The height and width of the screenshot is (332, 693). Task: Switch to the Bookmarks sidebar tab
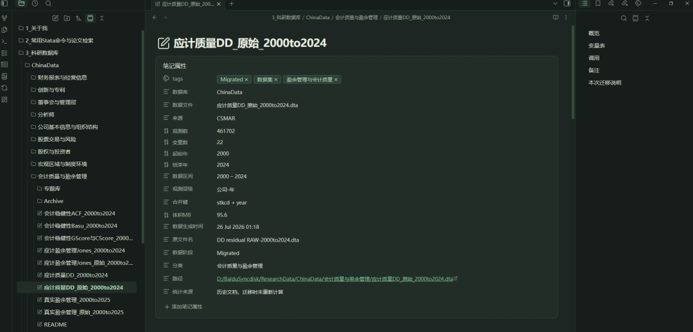(x=598, y=4)
